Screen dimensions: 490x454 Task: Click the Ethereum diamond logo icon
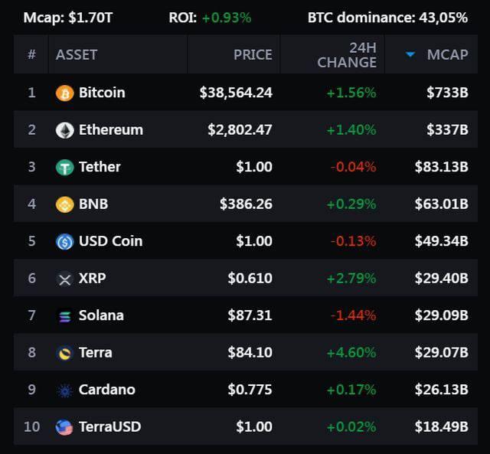click(x=64, y=130)
